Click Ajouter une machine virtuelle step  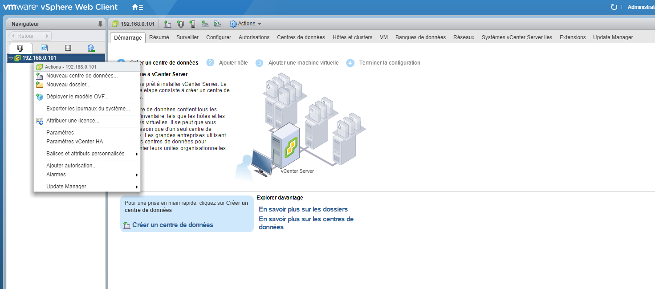[x=303, y=63]
